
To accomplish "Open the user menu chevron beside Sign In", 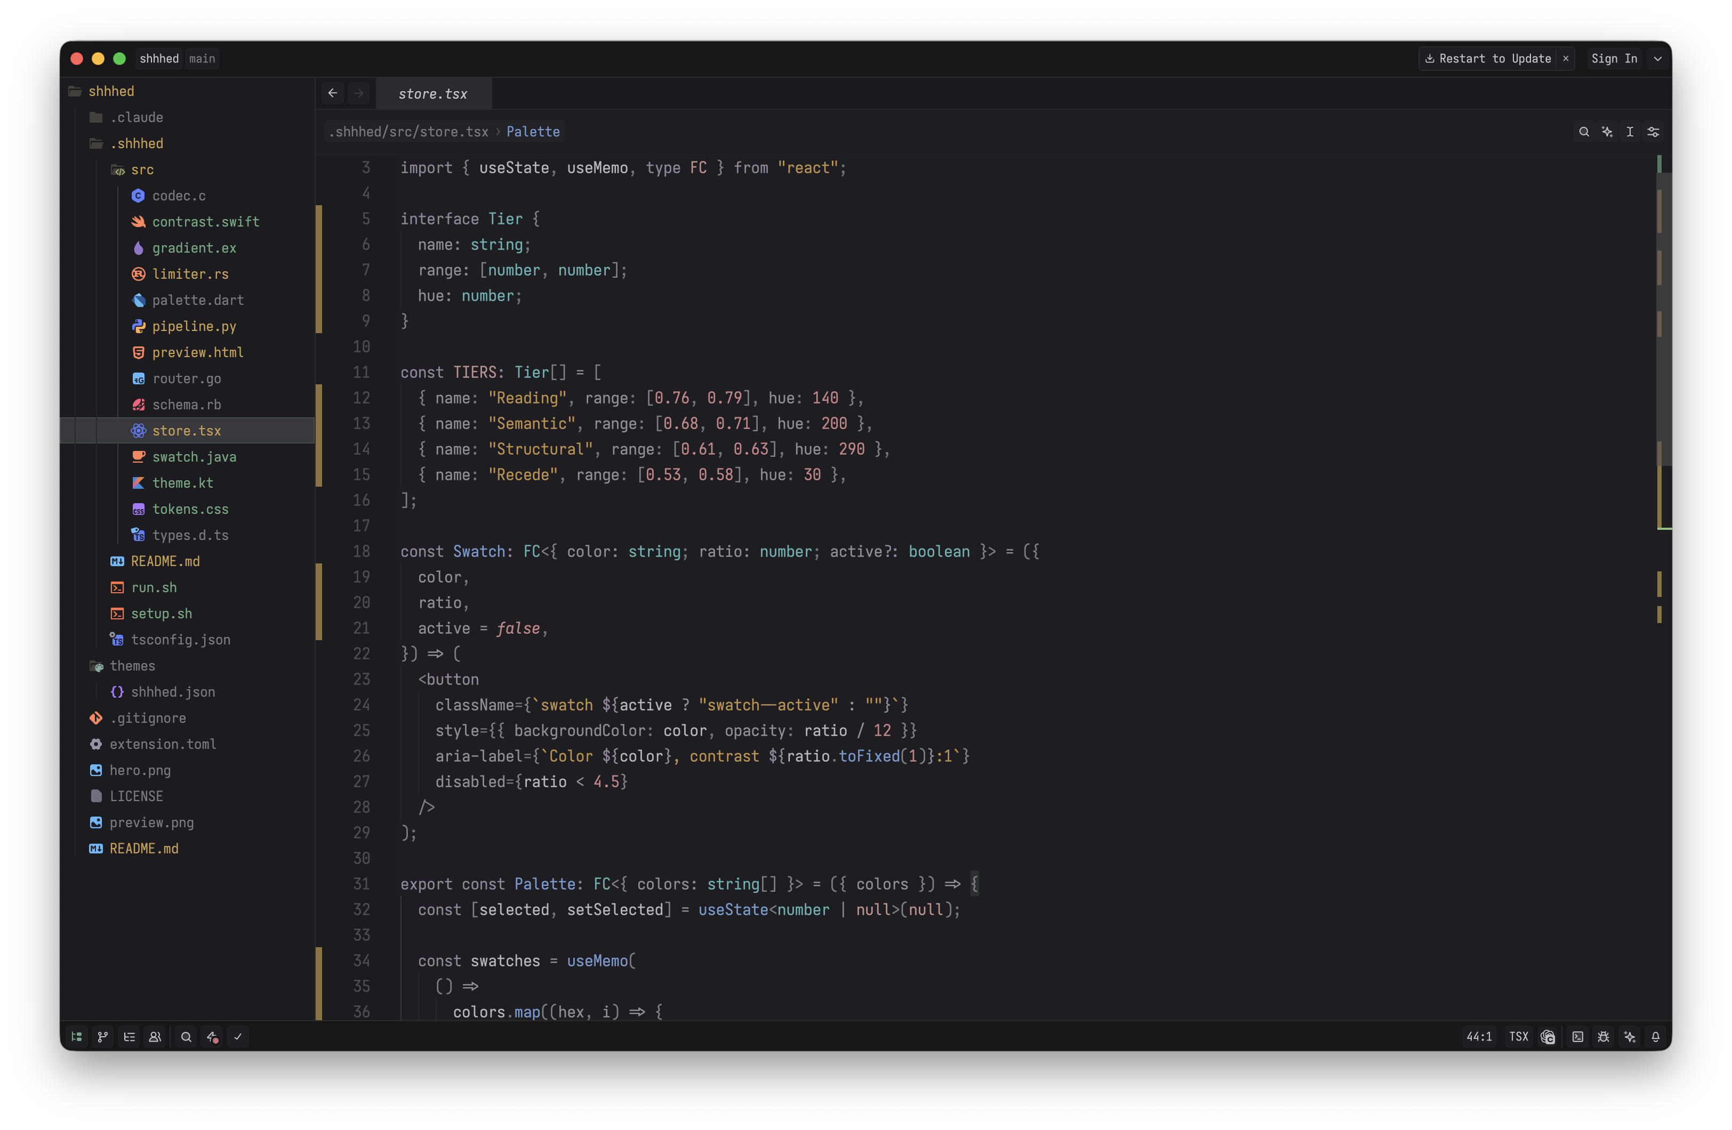I will (x=1658, y=58).
